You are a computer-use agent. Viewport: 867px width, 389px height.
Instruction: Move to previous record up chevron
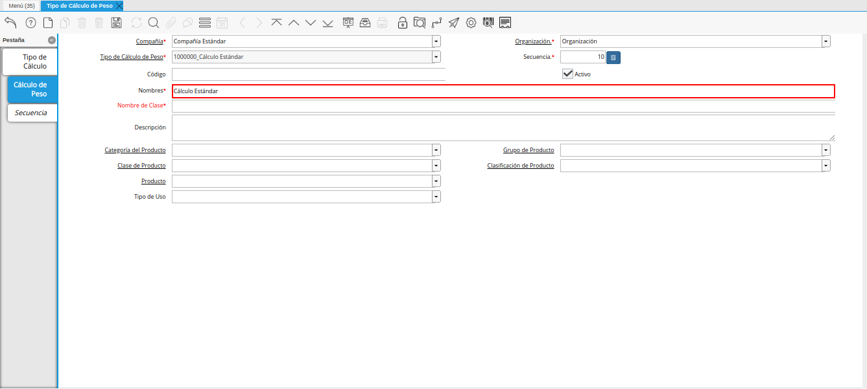click(x=294, y=23)
